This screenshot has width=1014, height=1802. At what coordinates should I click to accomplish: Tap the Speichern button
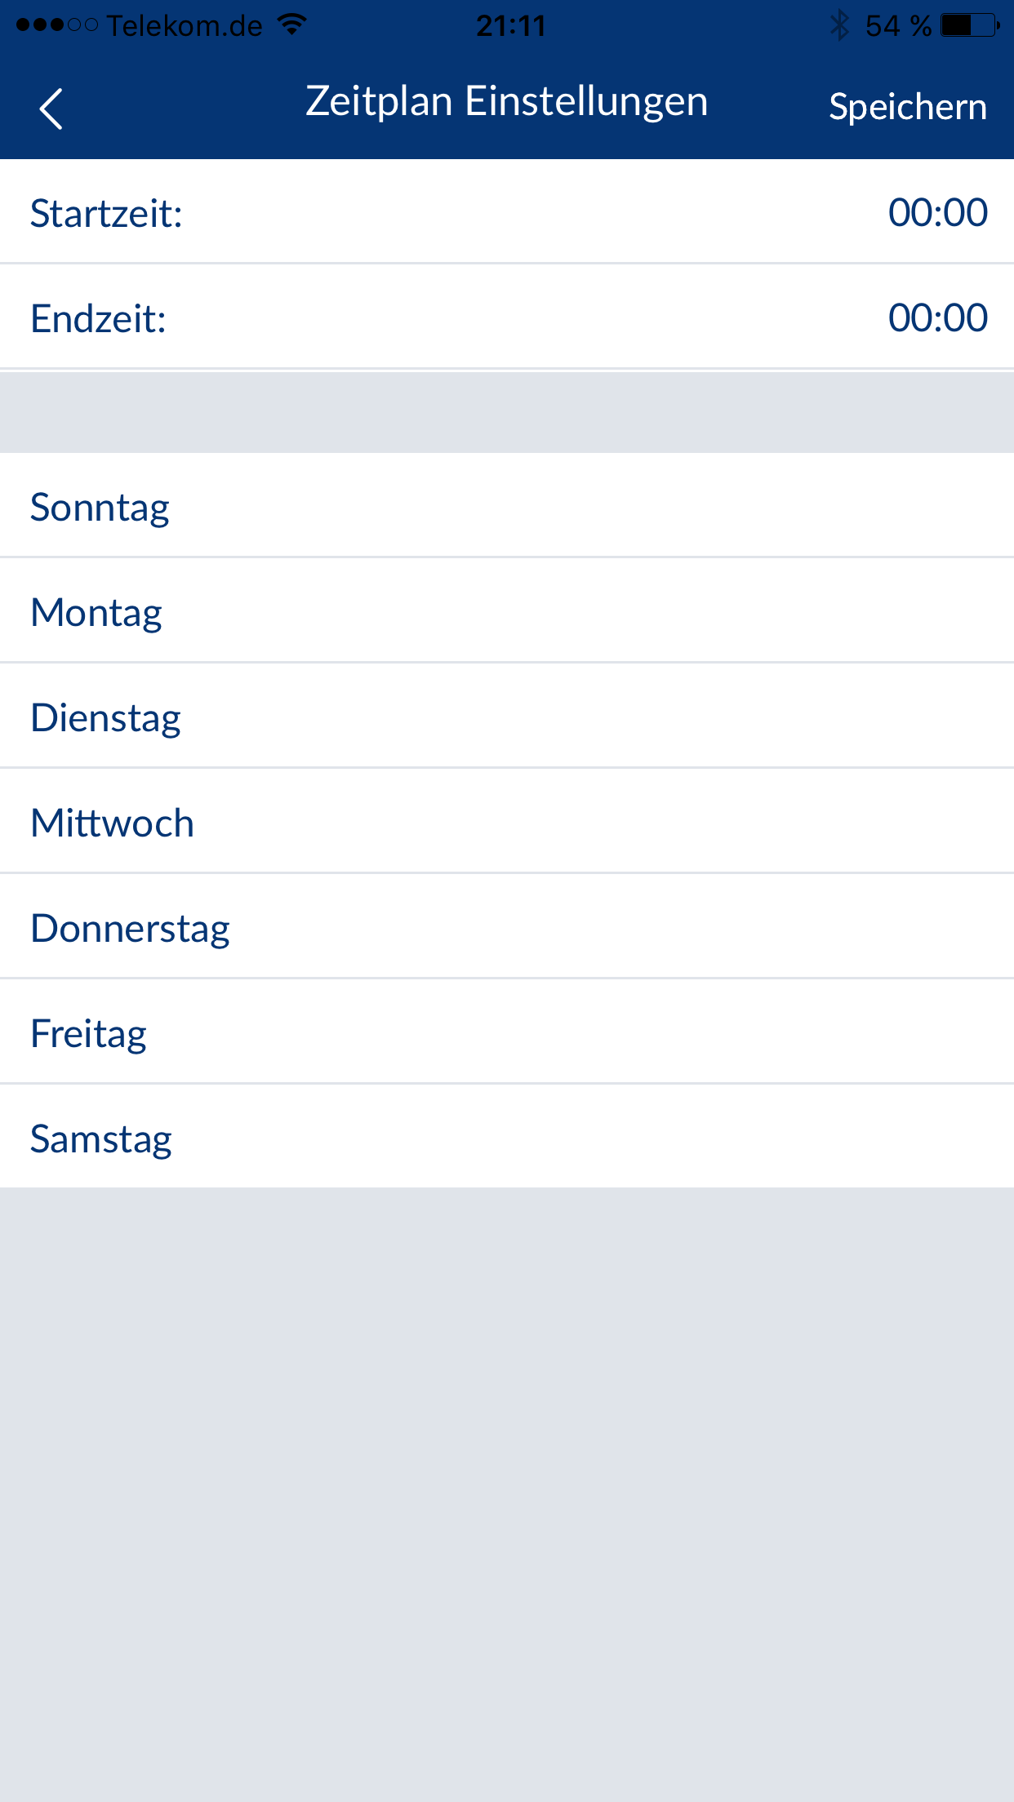click(x=907, y=107)
